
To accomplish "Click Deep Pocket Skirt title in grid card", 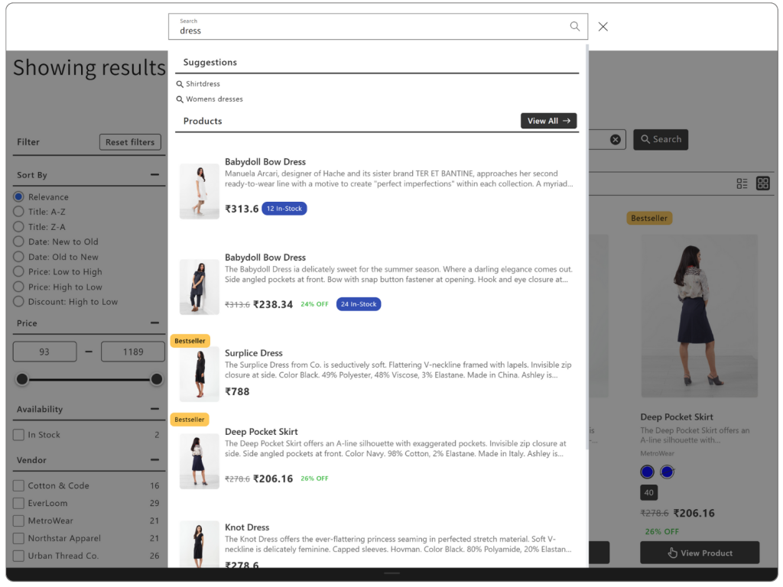I will (x=677, y=417).
